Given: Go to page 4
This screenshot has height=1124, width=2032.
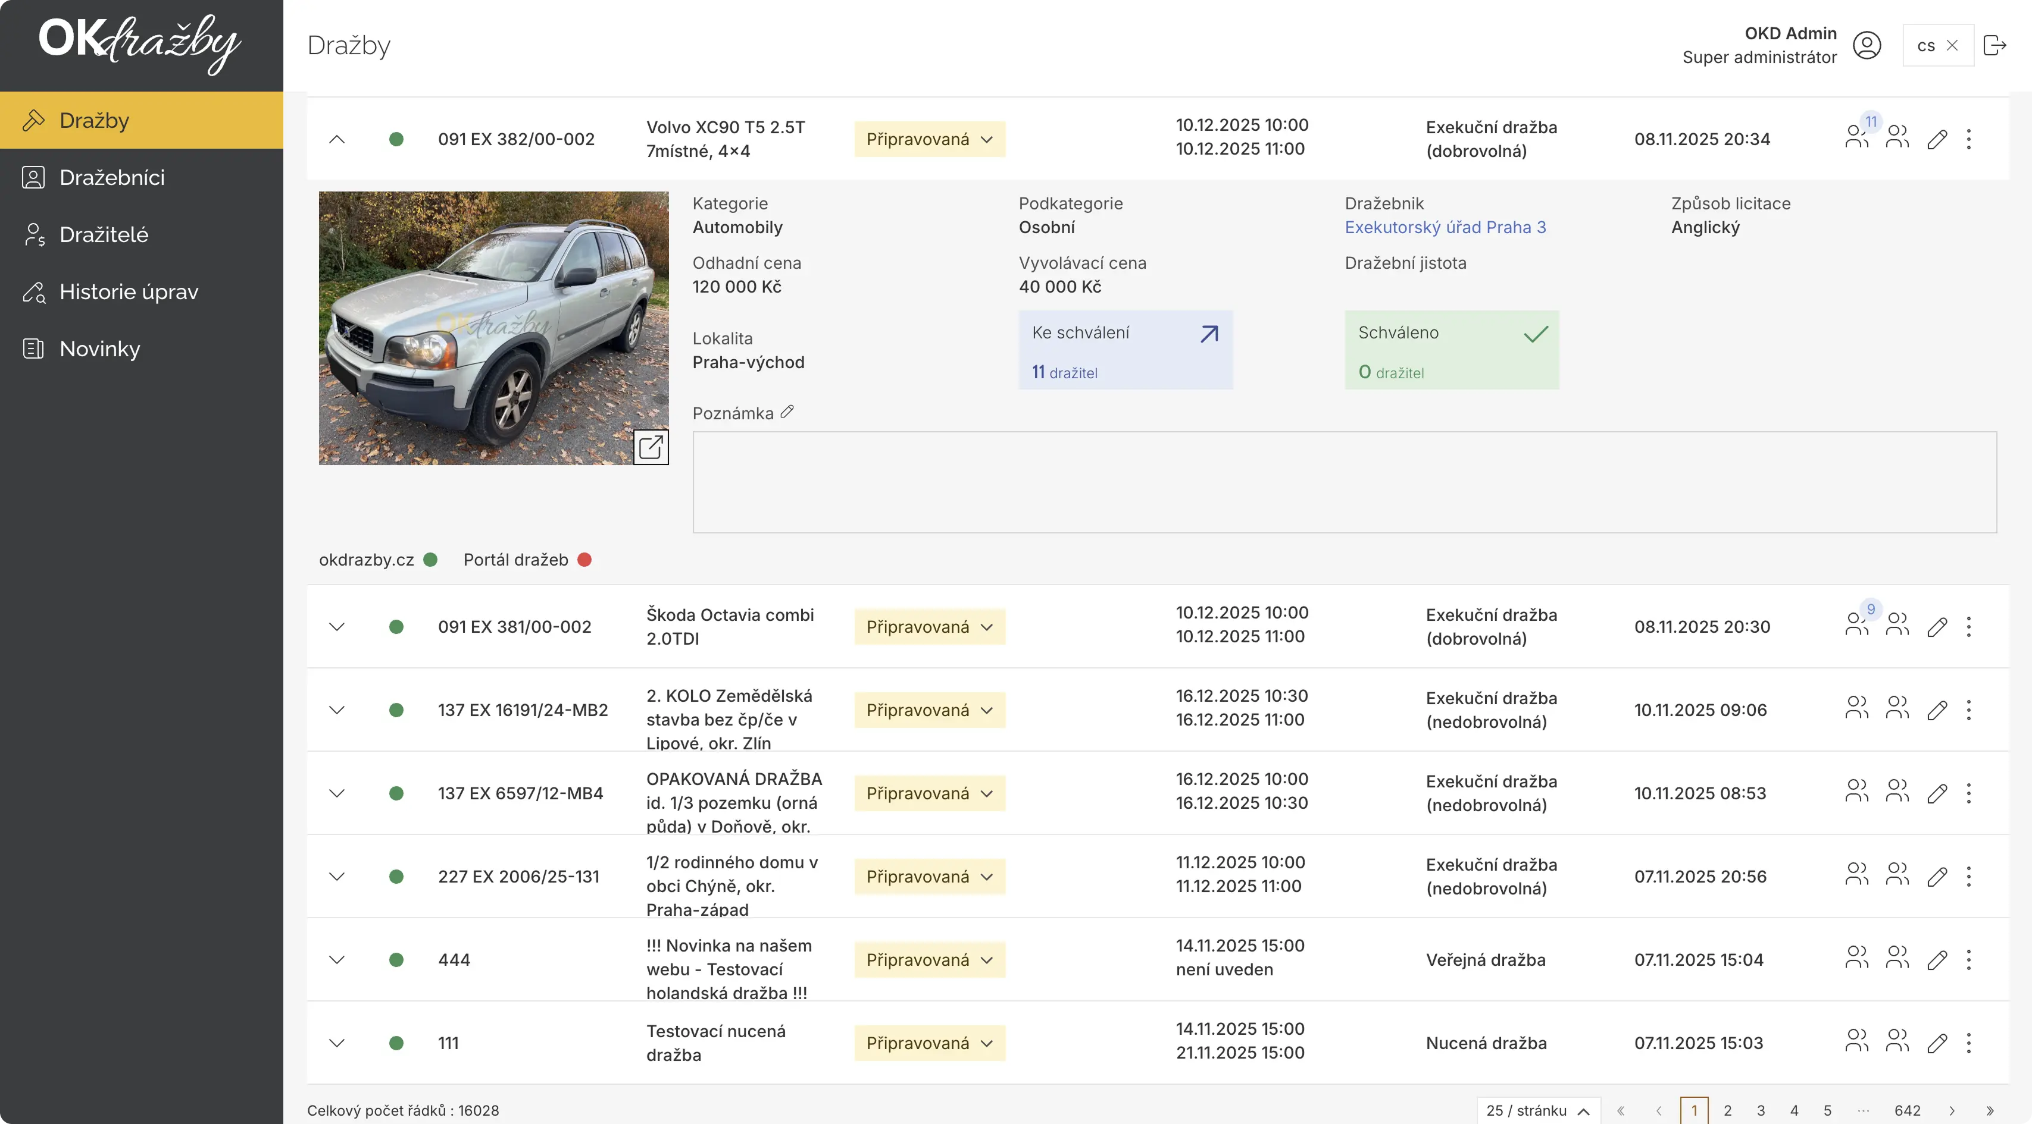Looking at the screenshot, I should 1795,1110.
